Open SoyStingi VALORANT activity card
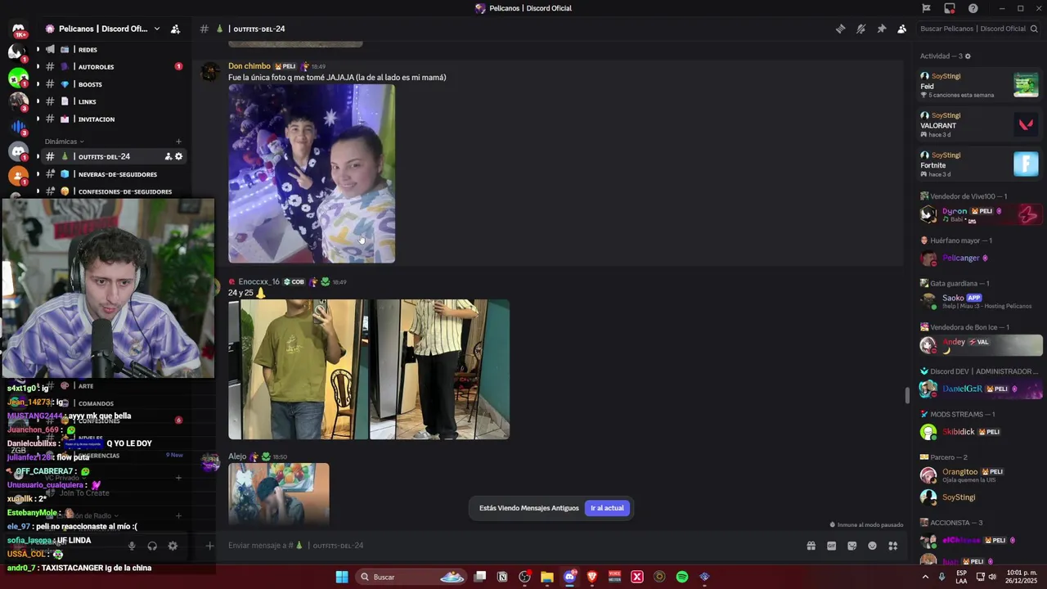Image resolution: width=1047 pixels, height=589 pixels. click(x=979, y=124)
